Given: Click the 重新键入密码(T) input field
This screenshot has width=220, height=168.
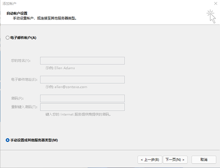Looking at the screenshot, I should [82, 107].
